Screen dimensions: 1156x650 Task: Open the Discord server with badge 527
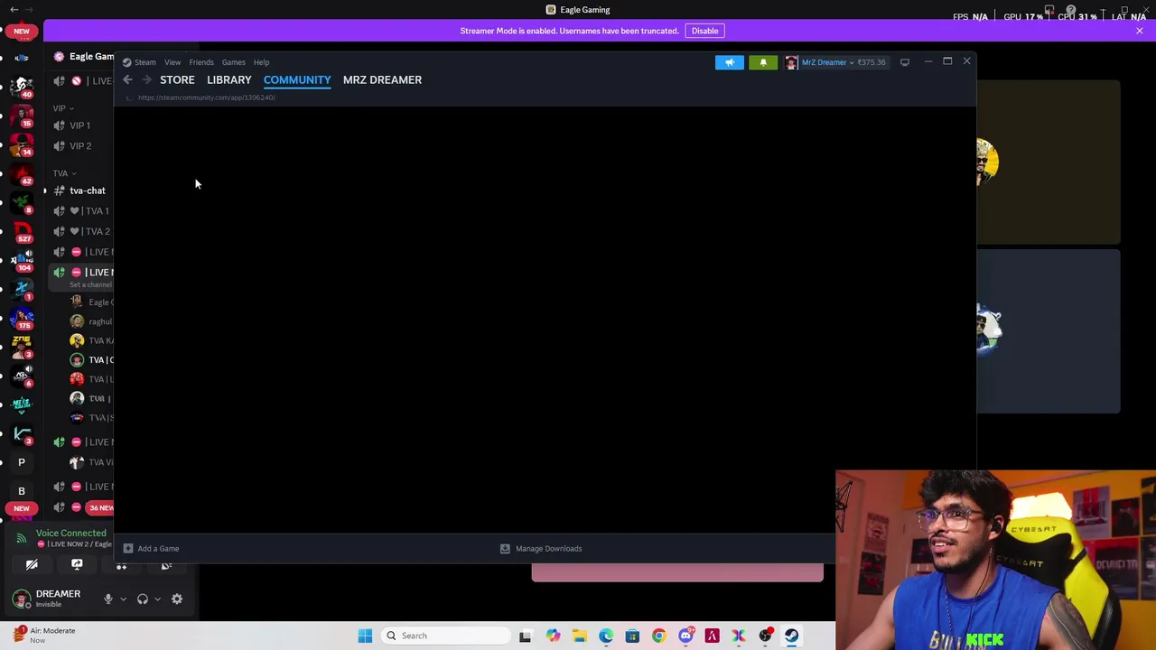[22, 231]
